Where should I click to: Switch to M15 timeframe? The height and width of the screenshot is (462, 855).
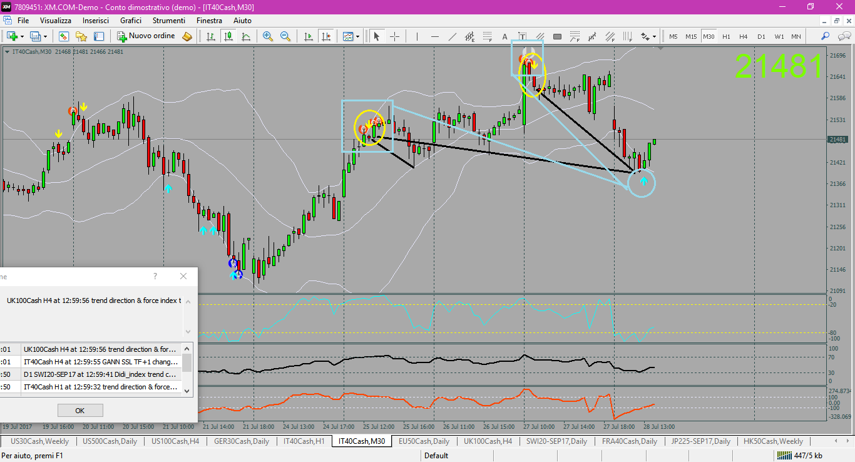pyautogui.click(x=691, y=36)
